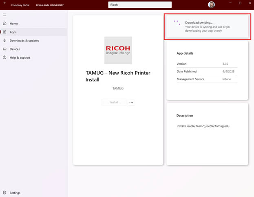
Task: Close the Company Portal window
Action: point(250,3)
